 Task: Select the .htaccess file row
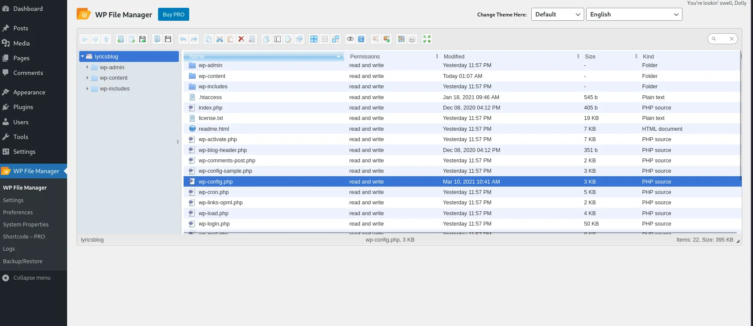[462, 97]
